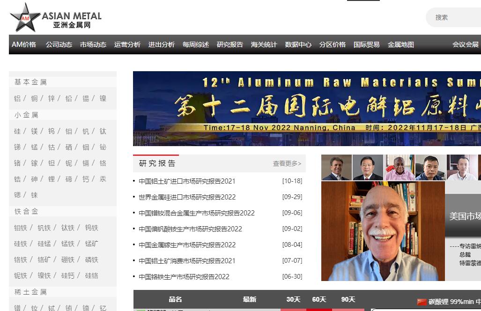Open the 12th Aluminum Raw Materials Summit banner
This screenshot has height=311, width=481.
[307, 108]
